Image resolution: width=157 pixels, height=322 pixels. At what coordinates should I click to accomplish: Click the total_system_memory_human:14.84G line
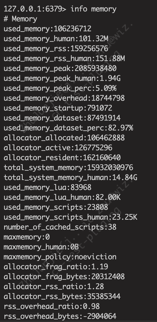point(70,178)
